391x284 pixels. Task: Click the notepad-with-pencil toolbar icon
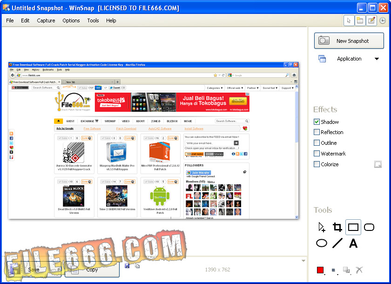[371, 20]
